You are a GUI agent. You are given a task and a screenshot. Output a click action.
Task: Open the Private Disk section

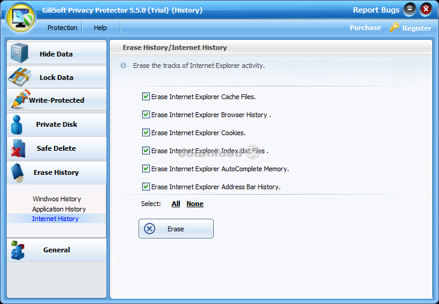coord(57,124)
